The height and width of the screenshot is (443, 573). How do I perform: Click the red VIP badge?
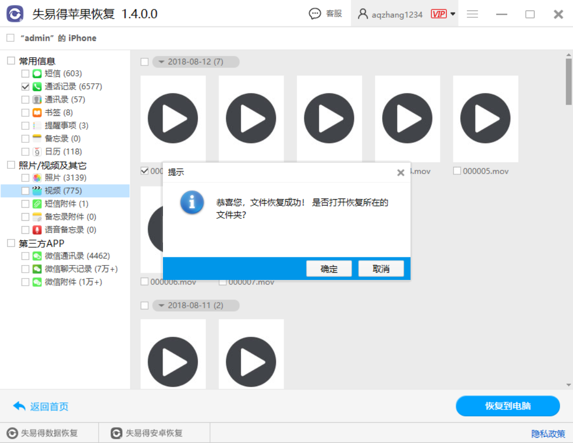tap(438, 14)
